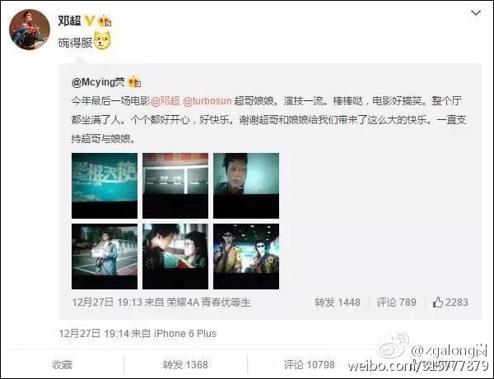Click 转发 1448 on the original post
Viewport: 494px width, 379px height.
[338, 303]
